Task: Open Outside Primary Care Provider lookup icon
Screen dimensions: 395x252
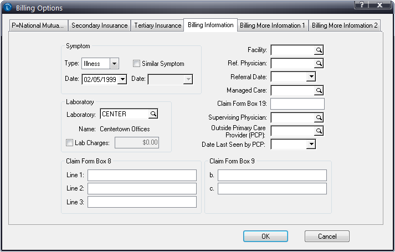Action: tap(319, 131)
